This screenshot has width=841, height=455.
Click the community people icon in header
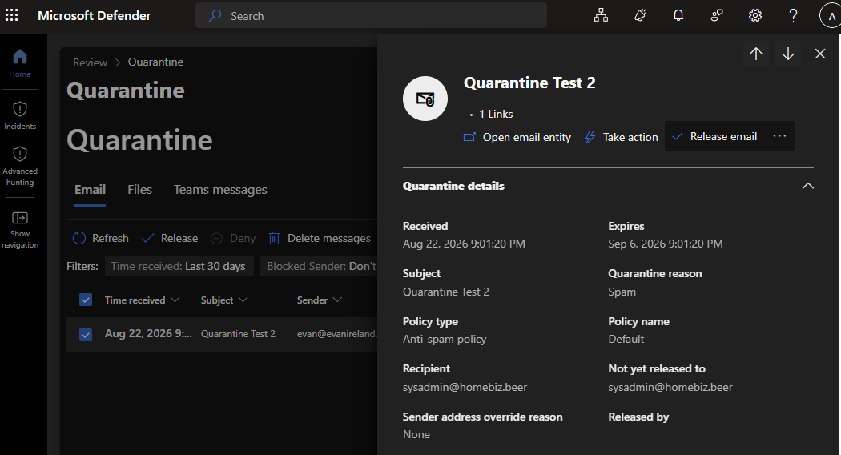(x=717, y=15)
